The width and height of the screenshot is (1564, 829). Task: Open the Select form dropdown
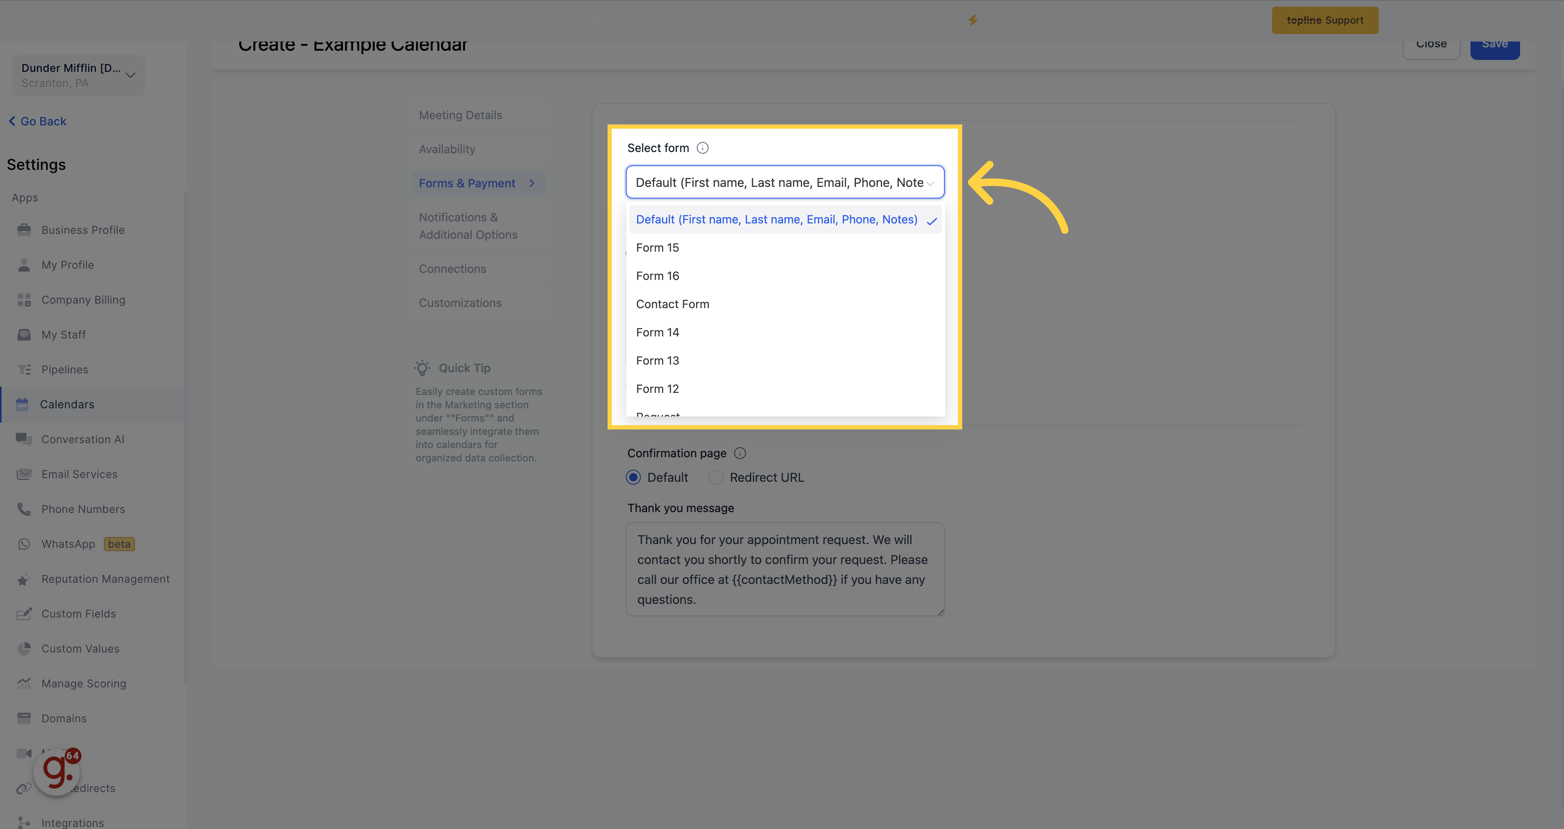[785, 182]
